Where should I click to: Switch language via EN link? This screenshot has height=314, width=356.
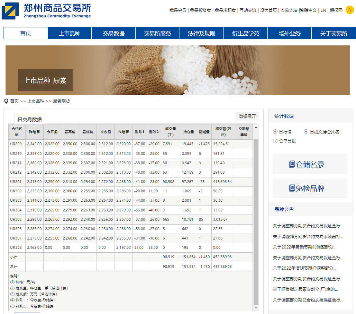(x=323, y=10)
